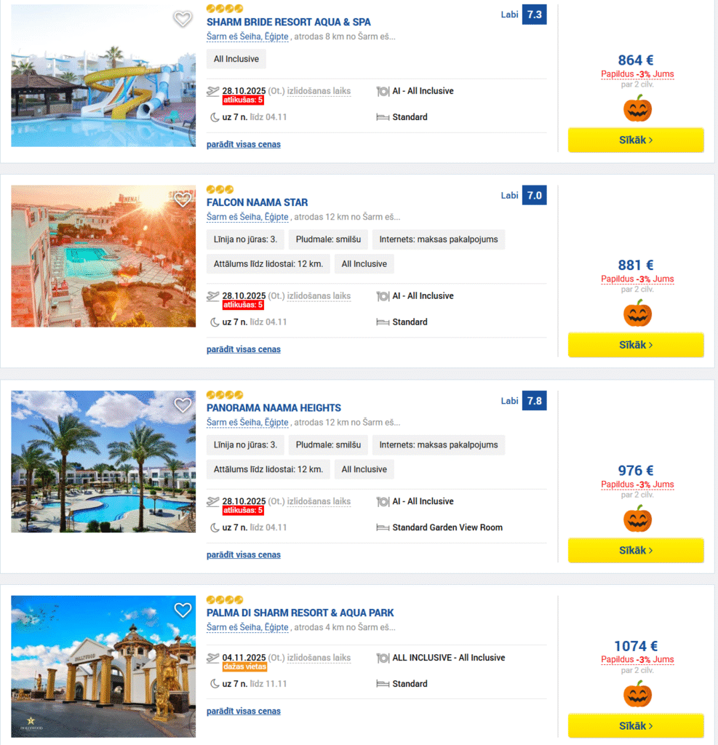718x745 pixels.
Task: Click pumpkin icon under 976 € price
Action: click(637, 518)
